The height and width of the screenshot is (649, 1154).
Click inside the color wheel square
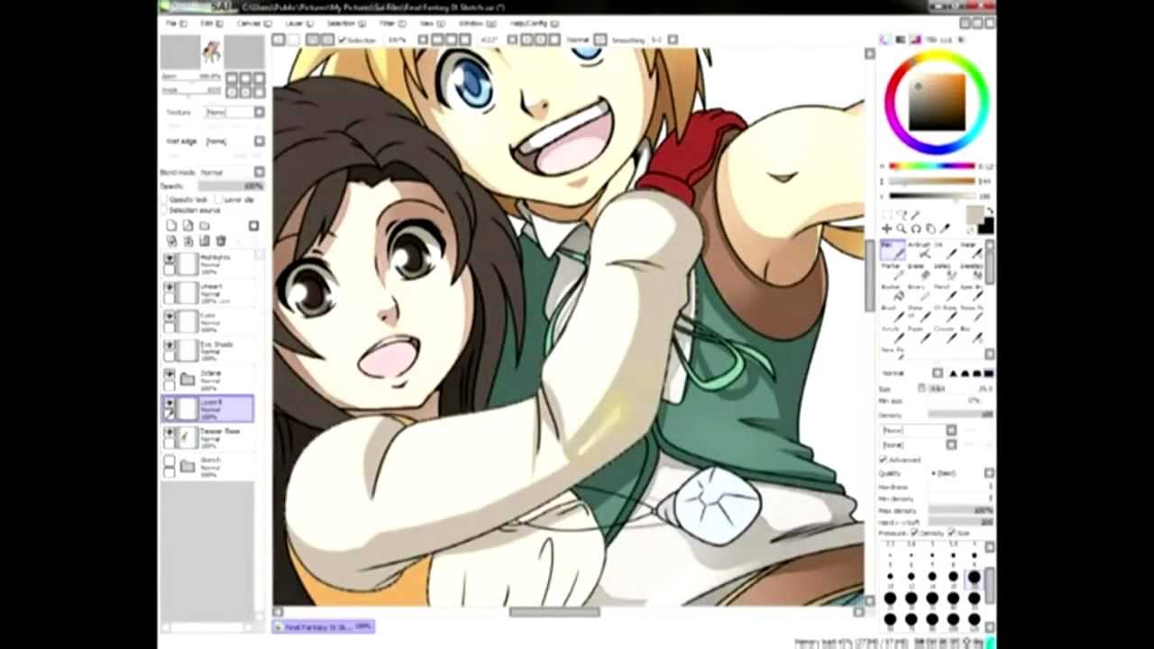pyautogui.click(x=937, y=101)
